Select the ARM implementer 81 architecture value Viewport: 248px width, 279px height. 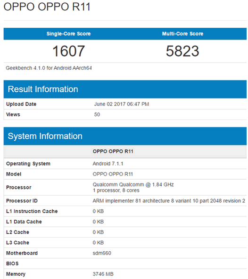click(x=169, y=201)
